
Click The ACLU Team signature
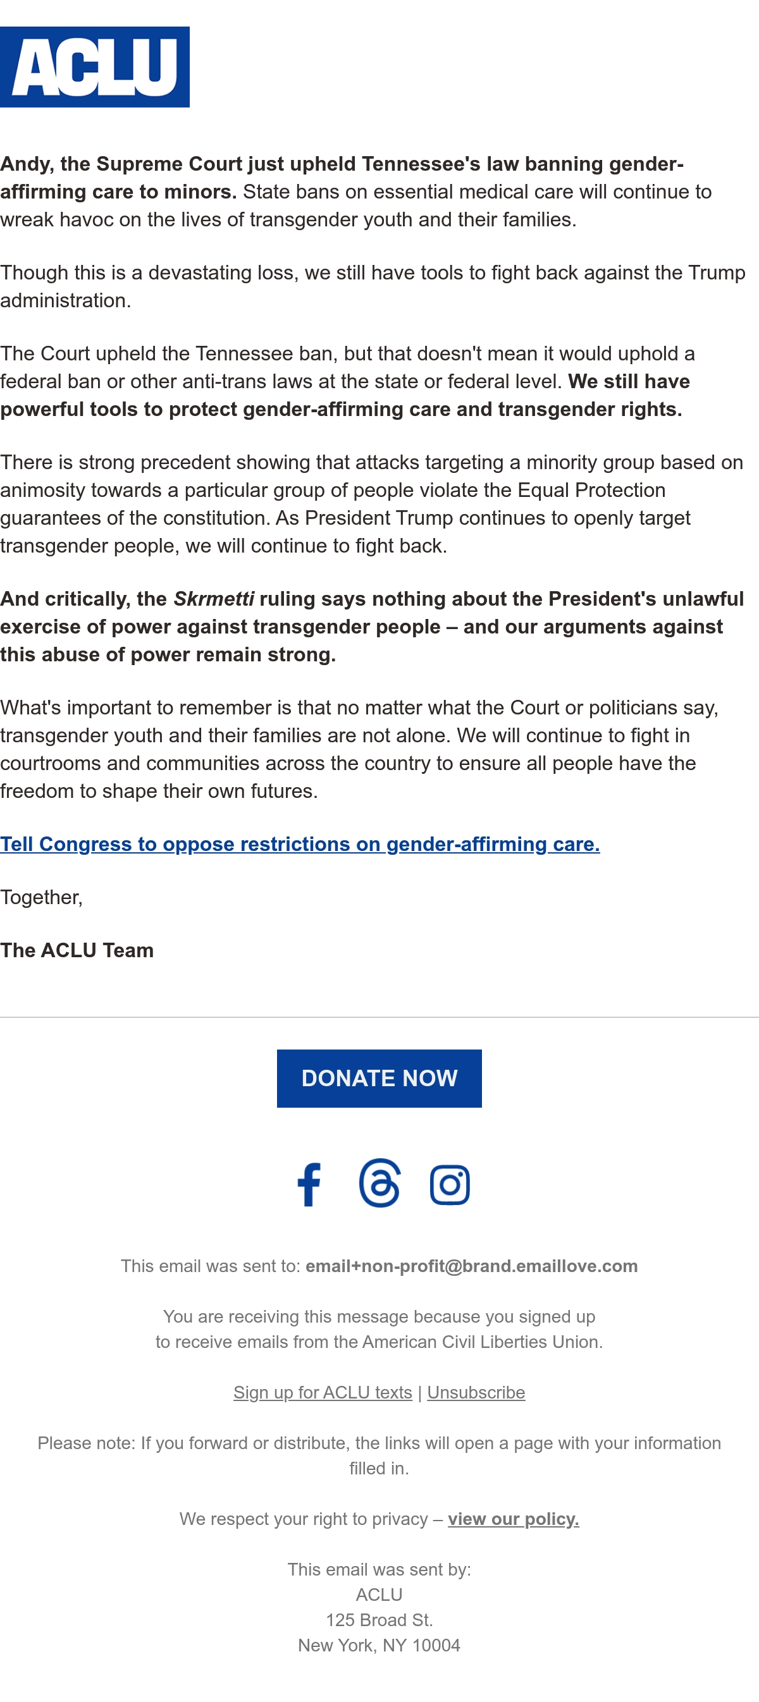coord(77,950)
